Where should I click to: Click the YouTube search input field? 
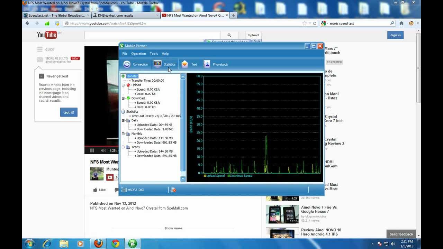pyautogui.click(x=152, y=35)
